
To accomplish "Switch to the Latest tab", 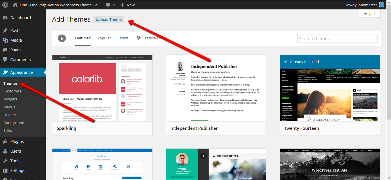I will tap(123, 38).
